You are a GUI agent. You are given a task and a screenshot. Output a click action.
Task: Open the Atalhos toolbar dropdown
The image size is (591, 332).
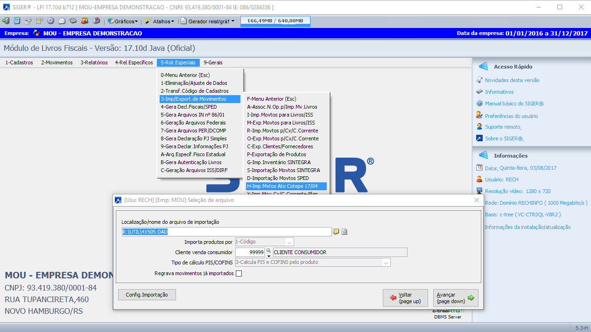160,21
